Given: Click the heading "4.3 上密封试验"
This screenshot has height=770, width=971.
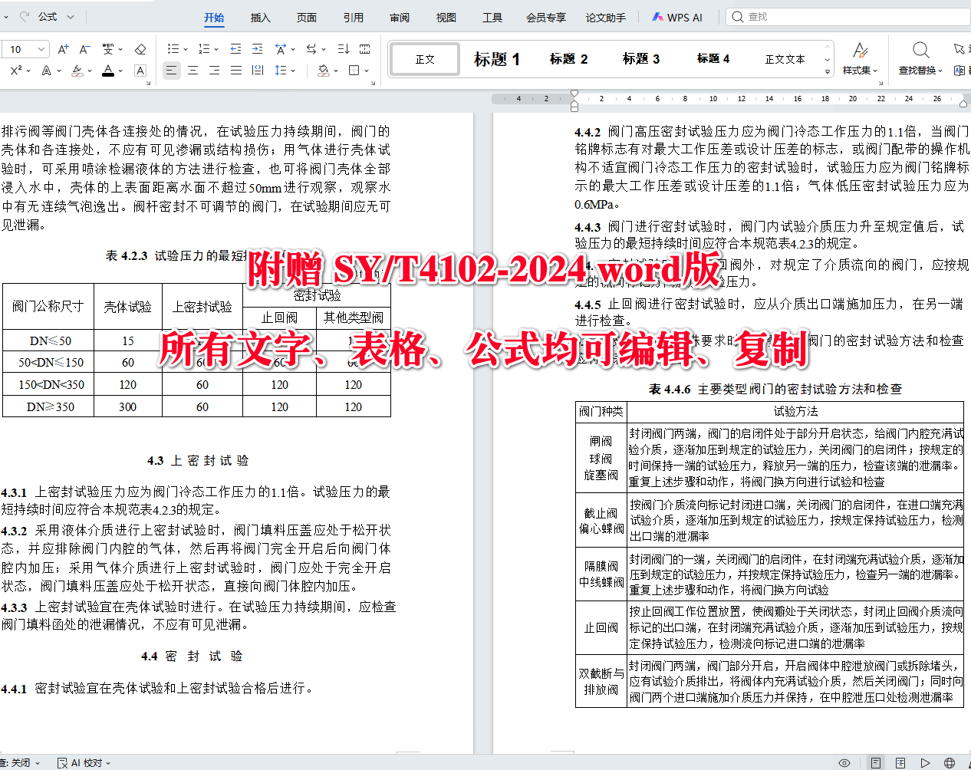Looking at the screenshot, I should (x=198, y=460).
